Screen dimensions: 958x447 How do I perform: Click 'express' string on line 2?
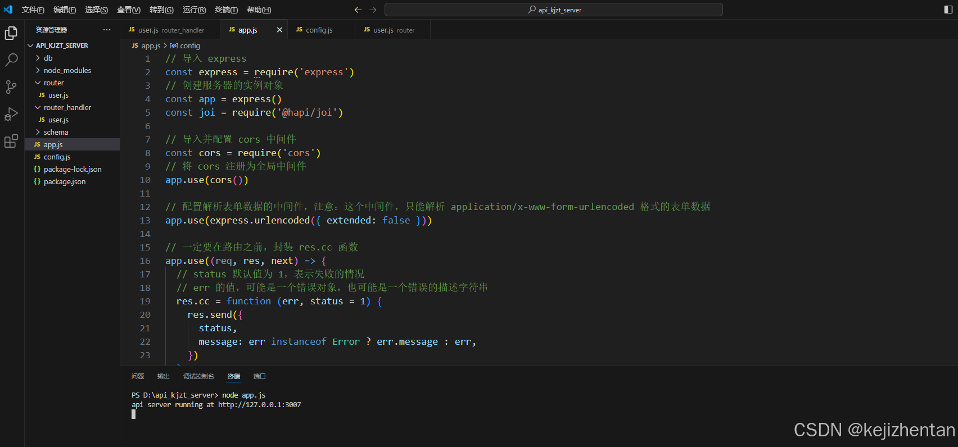click(x=324, y=72)
